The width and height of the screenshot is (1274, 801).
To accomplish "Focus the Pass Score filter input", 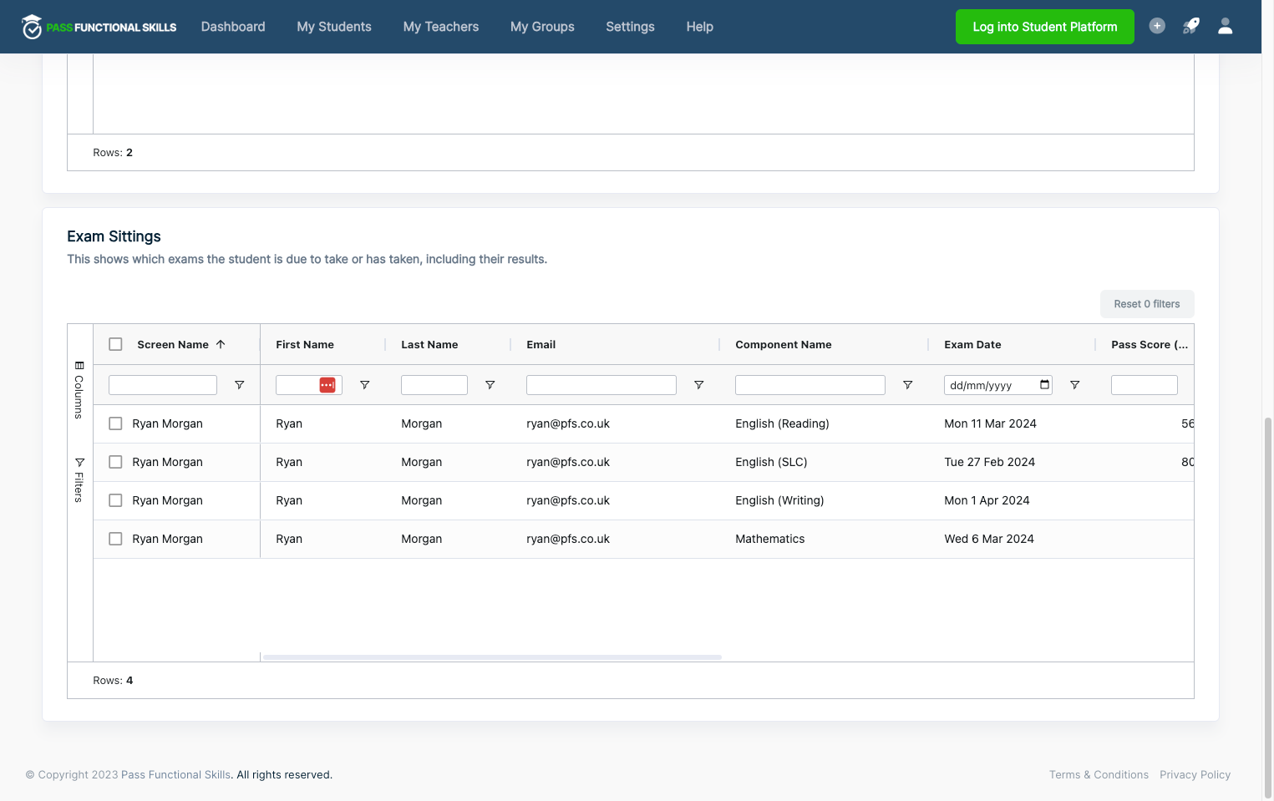I will 1145,385.
